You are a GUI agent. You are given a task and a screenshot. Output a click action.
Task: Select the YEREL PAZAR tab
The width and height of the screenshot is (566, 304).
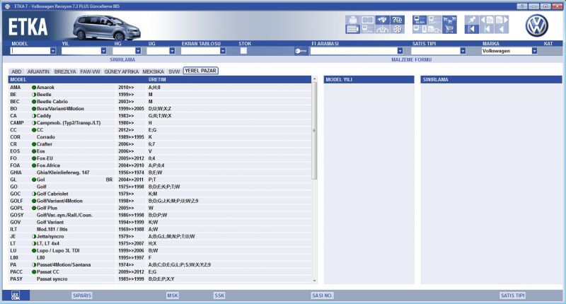(200, 71)
